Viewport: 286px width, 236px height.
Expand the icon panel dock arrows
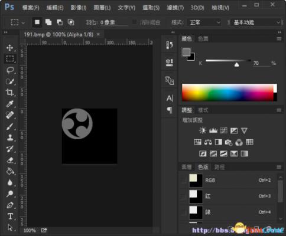pyautogui.click(x=173, y=32)
